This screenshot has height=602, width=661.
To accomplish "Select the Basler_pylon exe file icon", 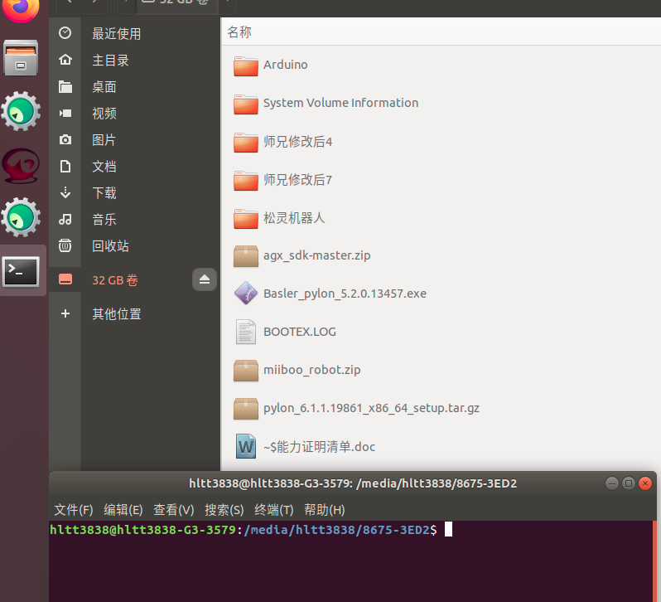I will pos(246,294).
